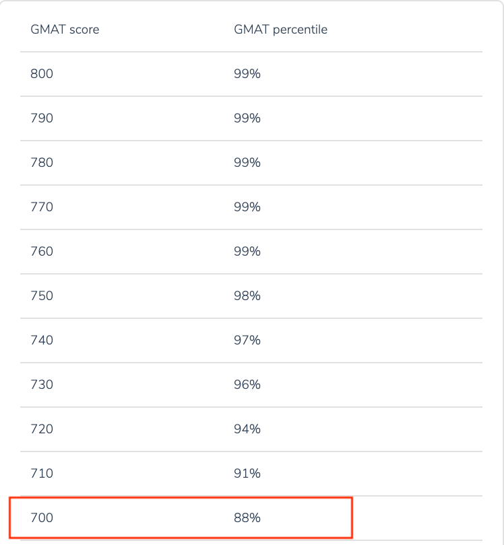Viewport: 504px width, 545px height.
Task: Click the 96% percentile value
Action: 247,385
